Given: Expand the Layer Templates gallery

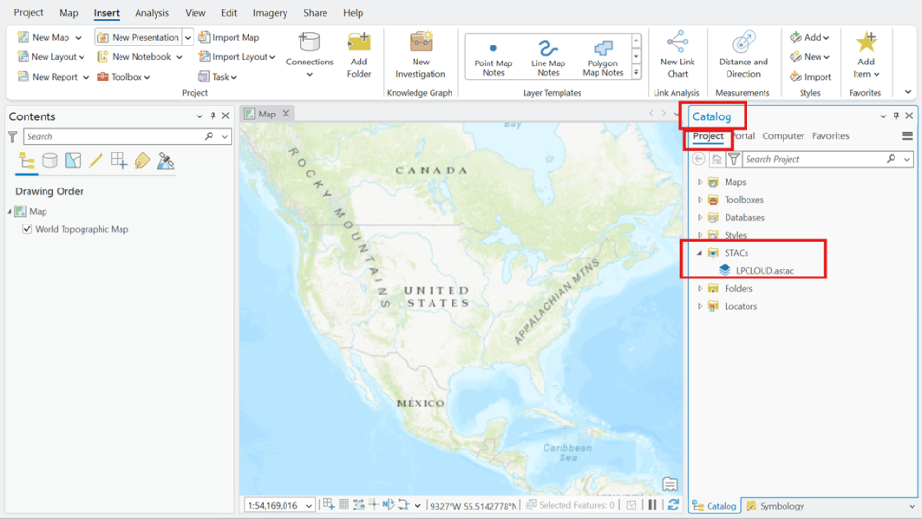Looking at the screenshot, I should coord(636,72).
